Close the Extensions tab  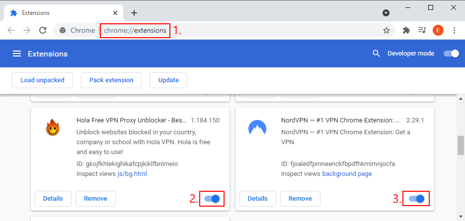coord(115,13)
